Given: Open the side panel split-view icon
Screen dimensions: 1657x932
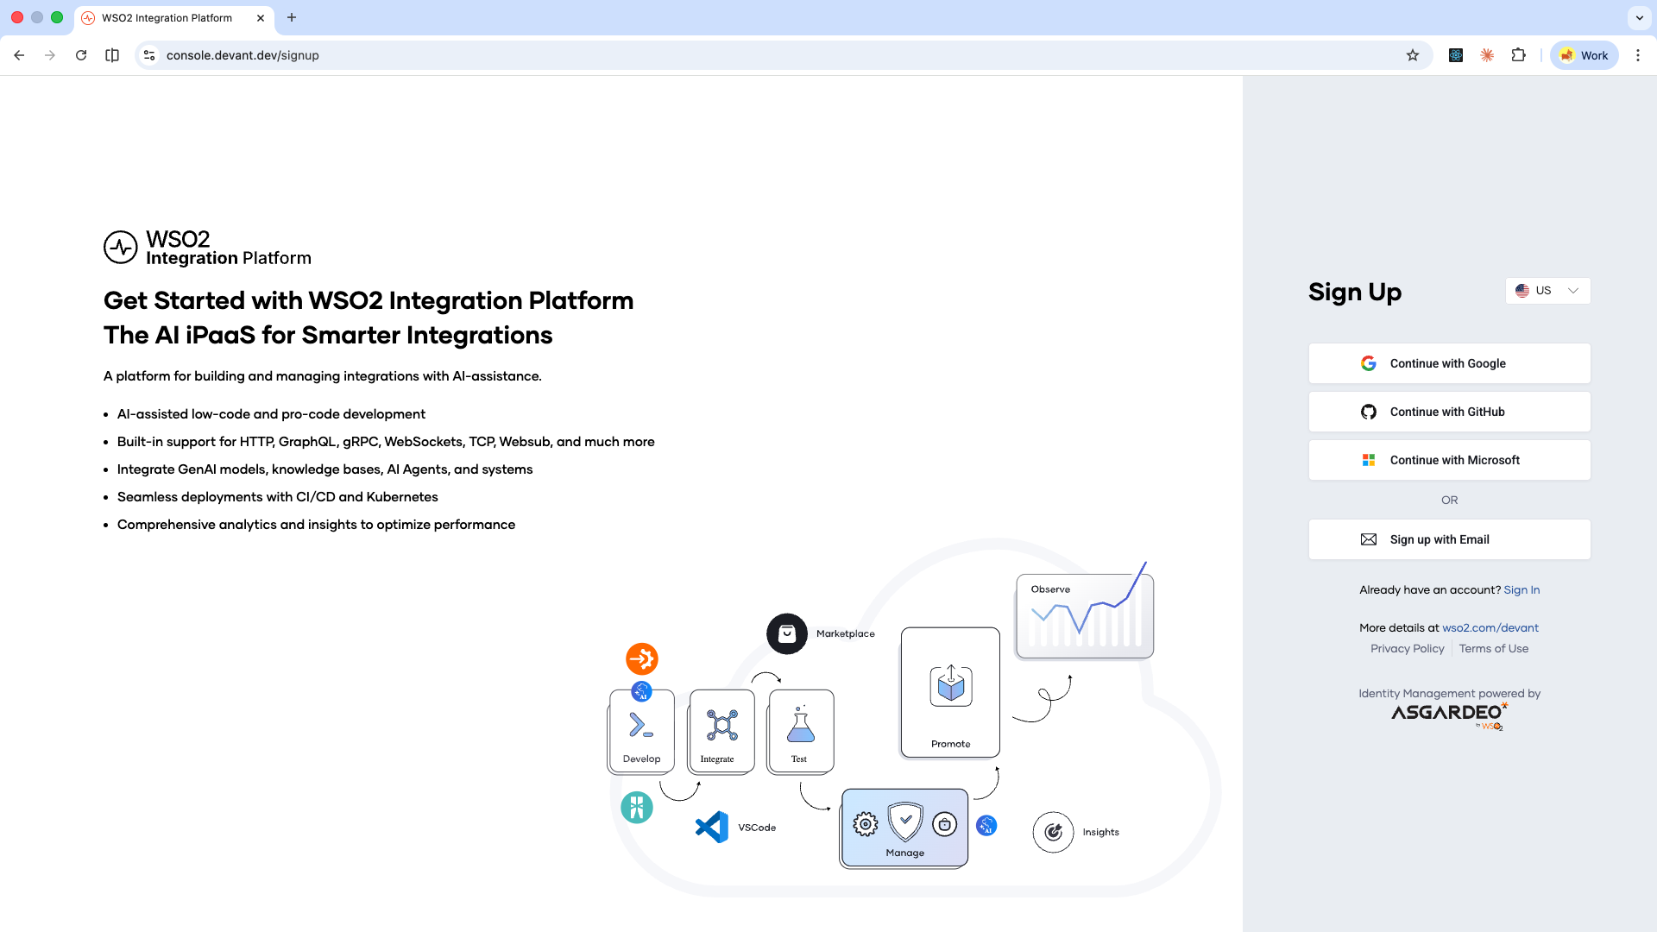Looking at the screenshot, I should tap(112, 55).
